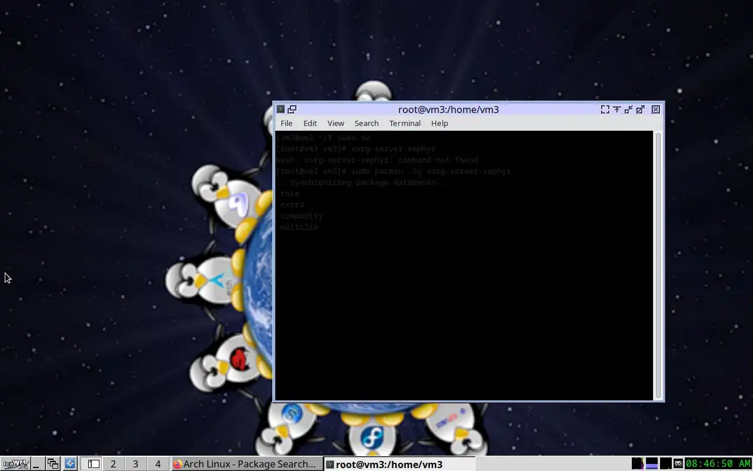Screen dimensions: 753x471
Task: Open the IceWM start menu button
Action: (x=15, y=464)
